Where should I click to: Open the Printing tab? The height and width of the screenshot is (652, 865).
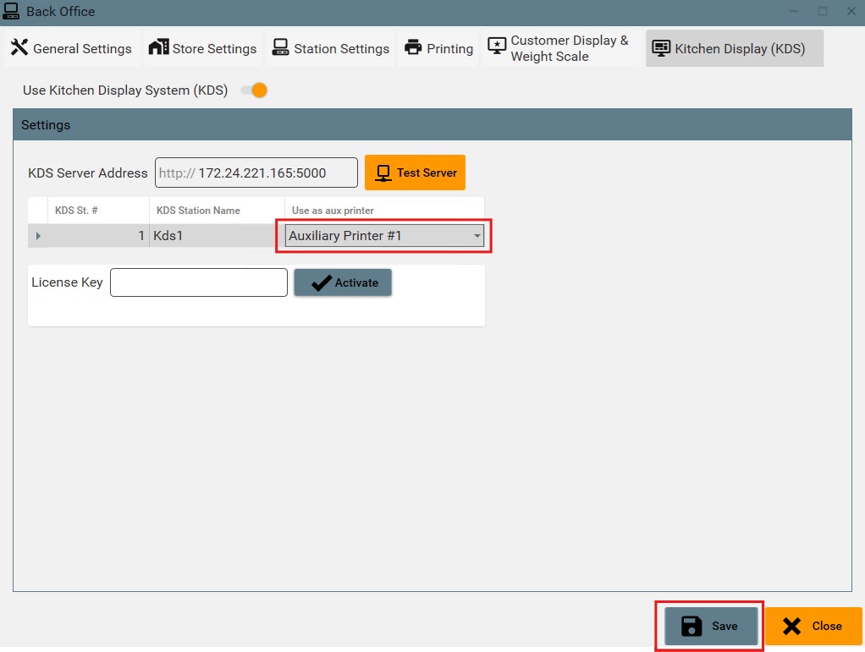click(x=438, y=48)
